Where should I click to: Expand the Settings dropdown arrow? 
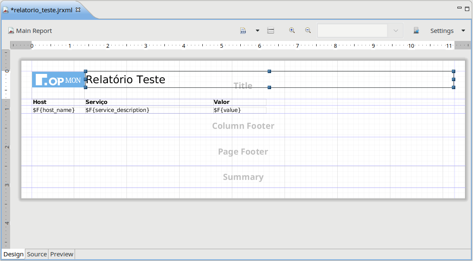463,31
